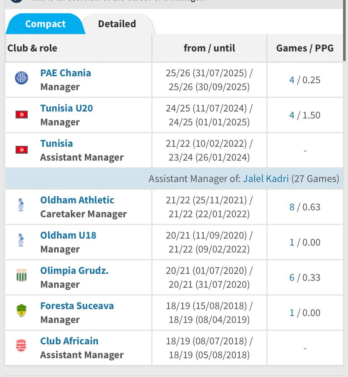Open the Foresta Suceava club link
Screen dimensions: 348x377
(77, 306)
